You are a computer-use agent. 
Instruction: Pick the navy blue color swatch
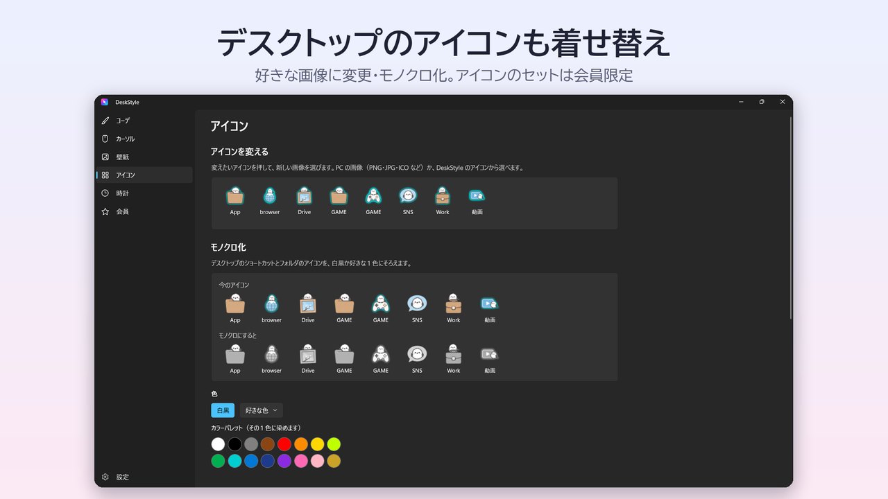click(x=268, y=461)
